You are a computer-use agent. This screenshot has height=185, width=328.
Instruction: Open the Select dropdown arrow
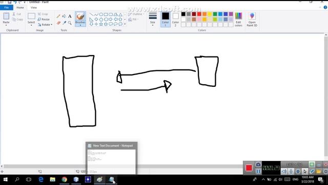31,25
